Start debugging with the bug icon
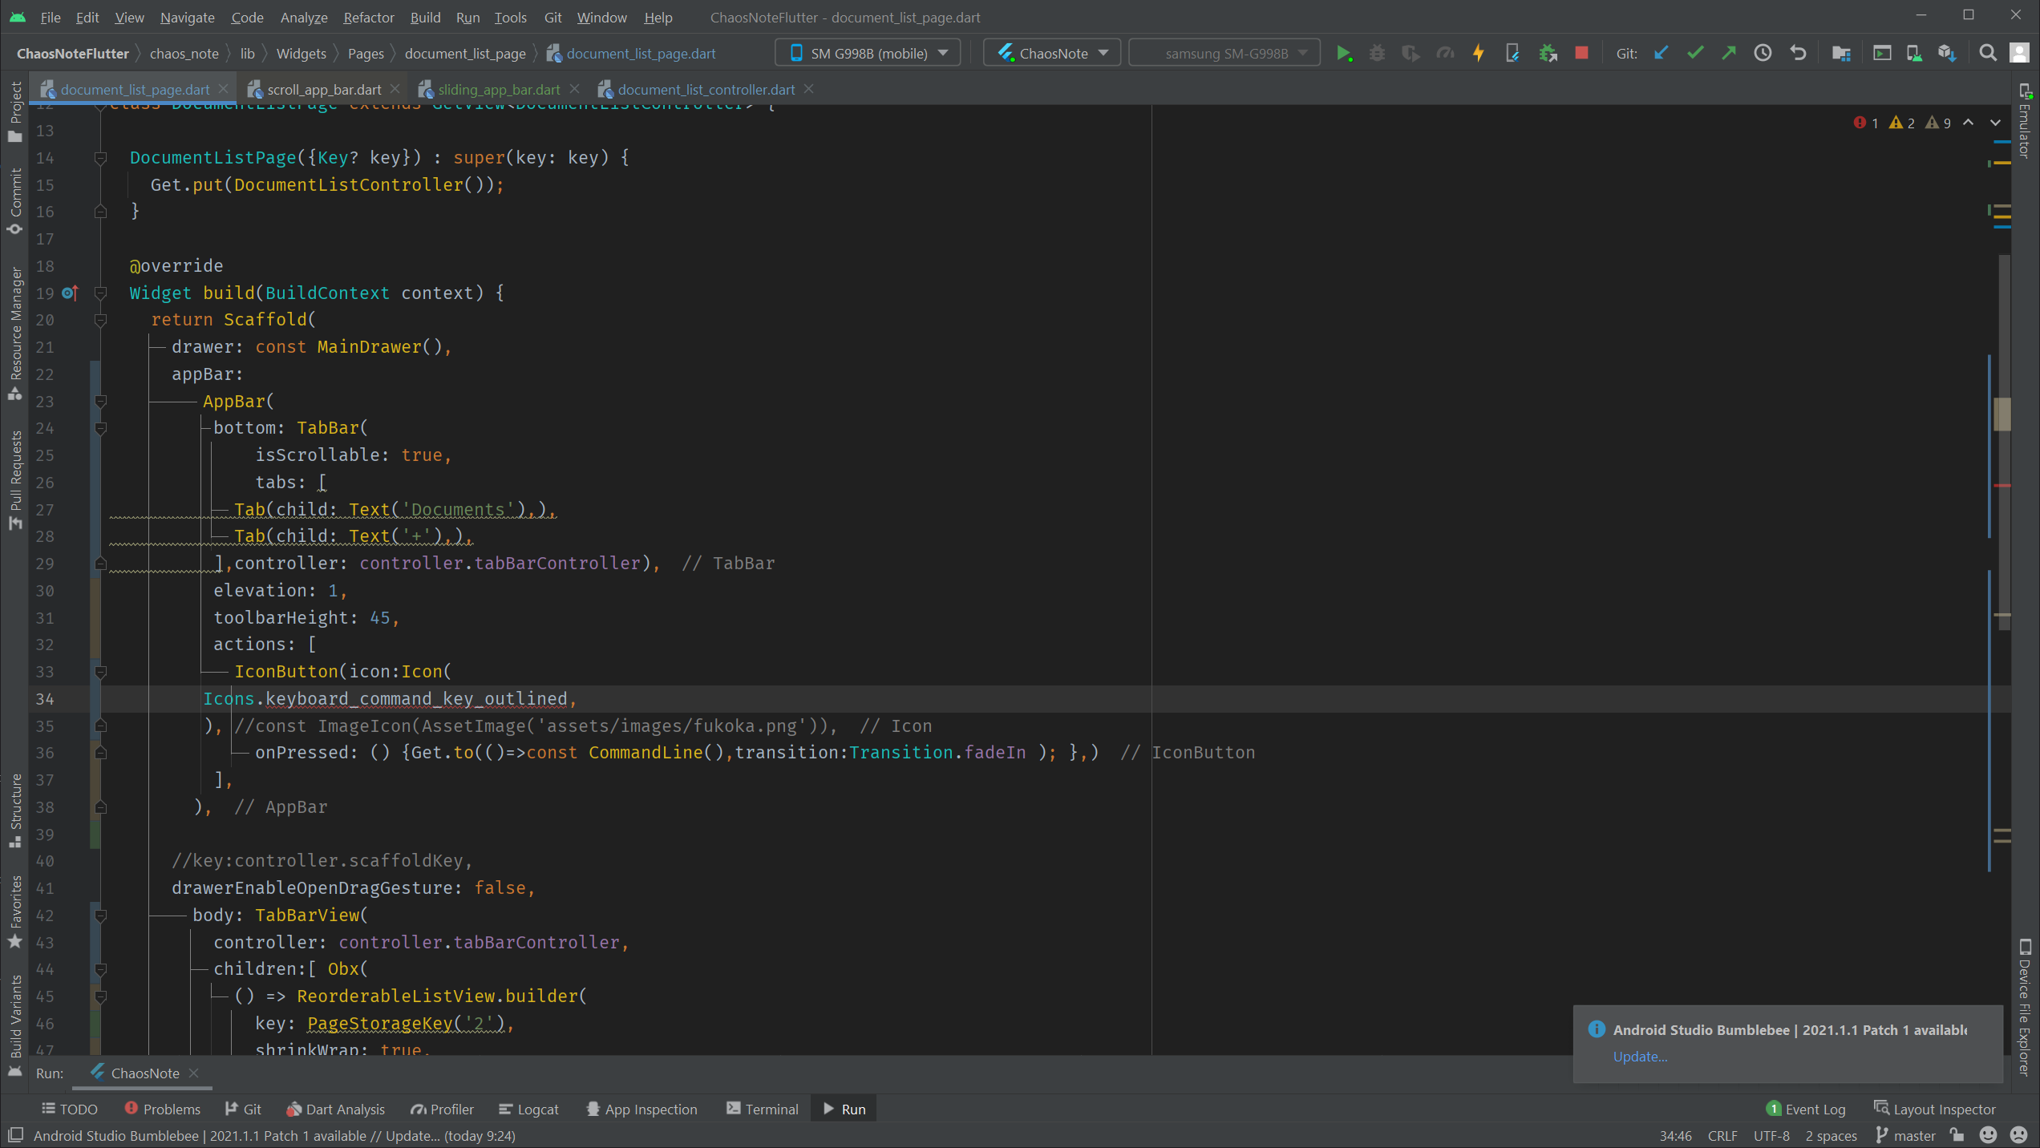Image resolution: width=2040 pixels, height=1148 pixels. coord(1377,52)
